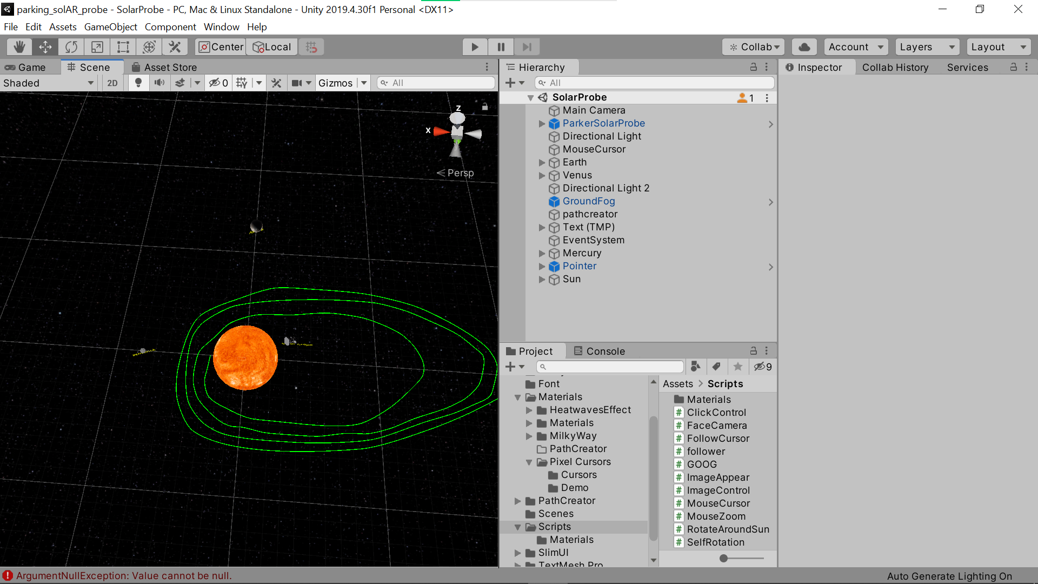Toggle Local rotation handle mode
The width and height of the screenshot is (1038, 584).
click(x=272, y=47)
